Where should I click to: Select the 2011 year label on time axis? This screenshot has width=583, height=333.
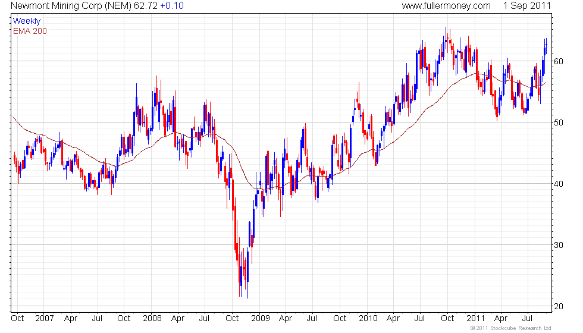[475, 319]
